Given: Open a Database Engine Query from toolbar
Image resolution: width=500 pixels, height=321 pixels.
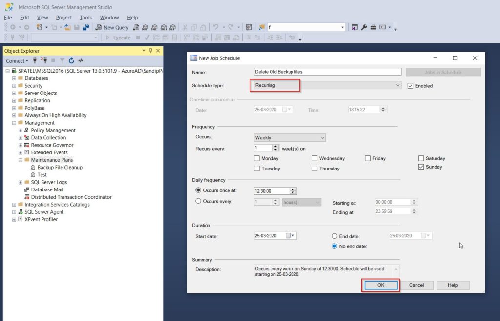Looking at the screenshot, I should point(136,27).
